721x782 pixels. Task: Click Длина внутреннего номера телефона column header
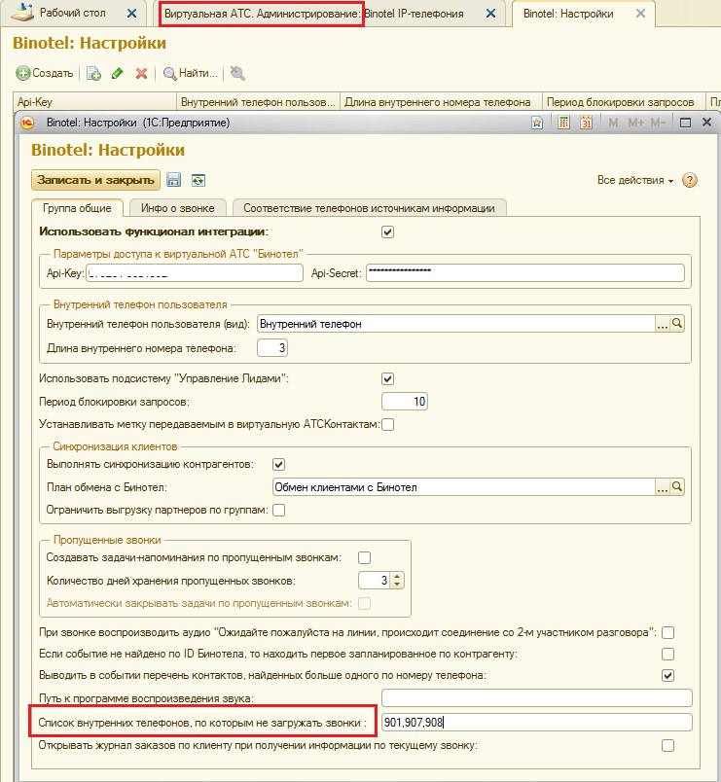click(x=441, y=102)
